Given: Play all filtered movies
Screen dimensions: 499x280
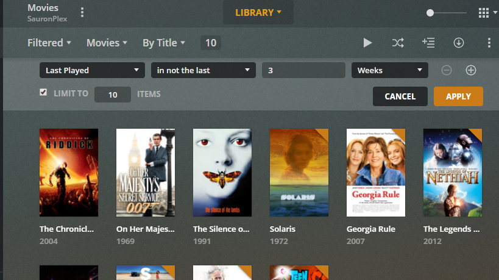Looking at the screenshot, I should point(367,43).
